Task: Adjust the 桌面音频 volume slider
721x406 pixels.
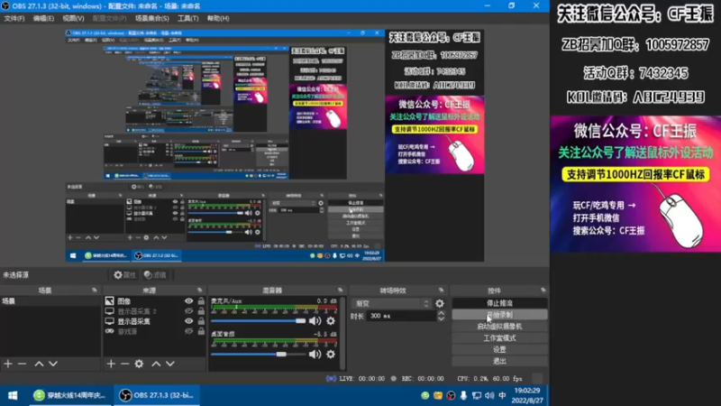Action: coord(258,354)
